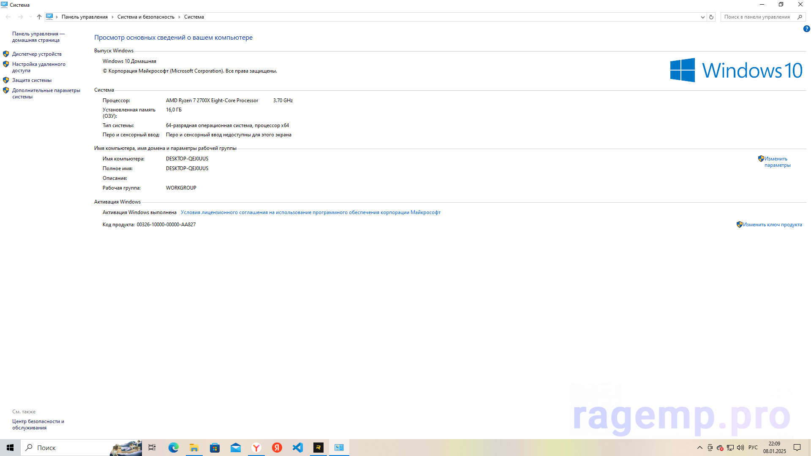The width and height of the screenshot is (811, 456).
Task: Open the Windows Start menu
Action: (x=10, y=448)
